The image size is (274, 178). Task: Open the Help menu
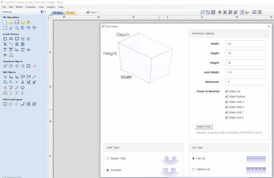pos(61,7)
